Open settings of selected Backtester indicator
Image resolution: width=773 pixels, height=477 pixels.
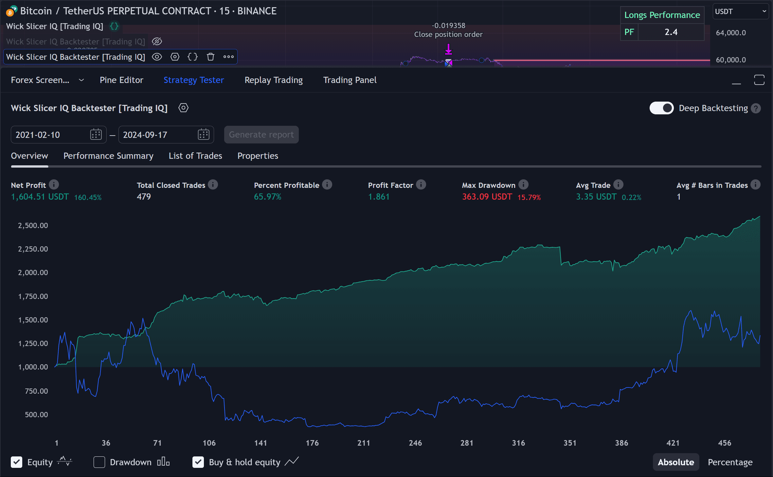(175, 57)
